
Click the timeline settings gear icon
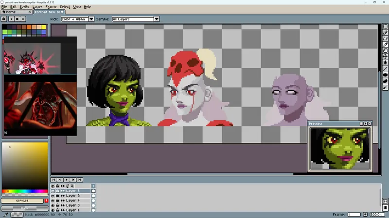[x=67, y=186]
